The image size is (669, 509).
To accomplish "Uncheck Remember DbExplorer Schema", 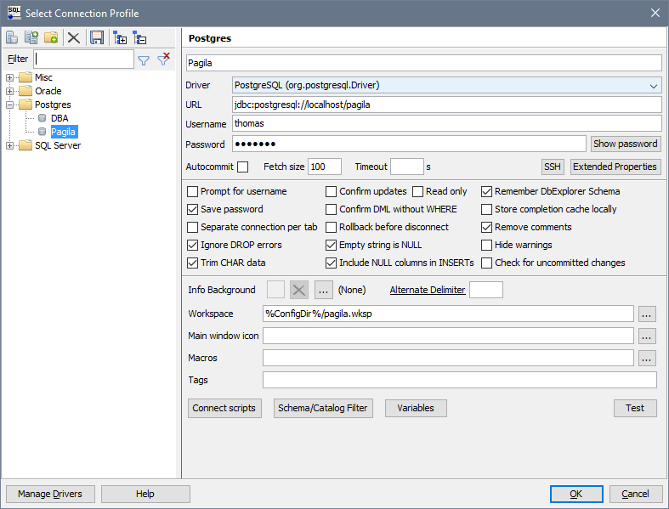I will pyautogui.click(x=486, y=191).
